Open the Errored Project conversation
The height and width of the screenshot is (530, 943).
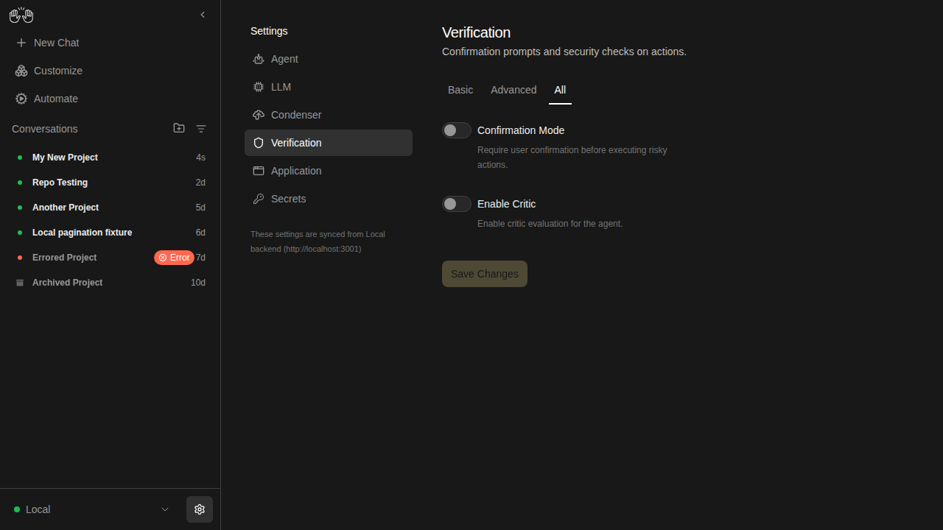[111, 258]
